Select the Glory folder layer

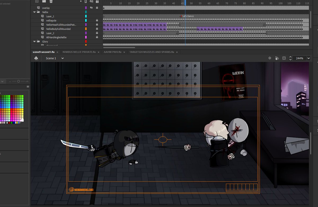point(45,42)
